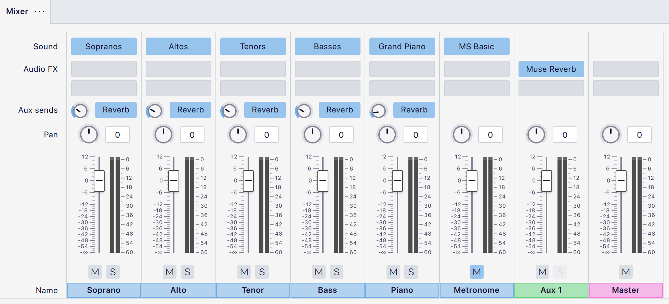This screenshot has width=669, height=304.
Task: Unmute the Metronome channel
Action: pyautogui.click(x=476, y=272)
